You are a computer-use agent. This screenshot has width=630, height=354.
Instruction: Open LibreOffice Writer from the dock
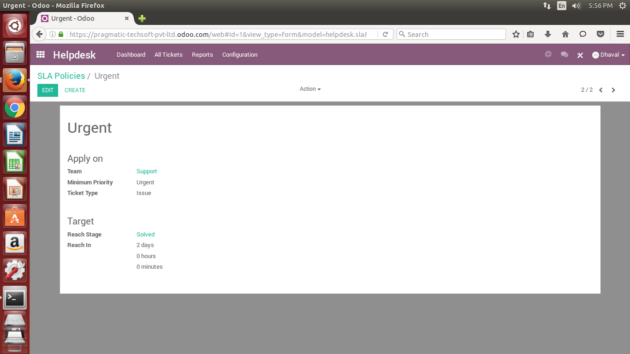pyautogui.click(x=15, y=135)
